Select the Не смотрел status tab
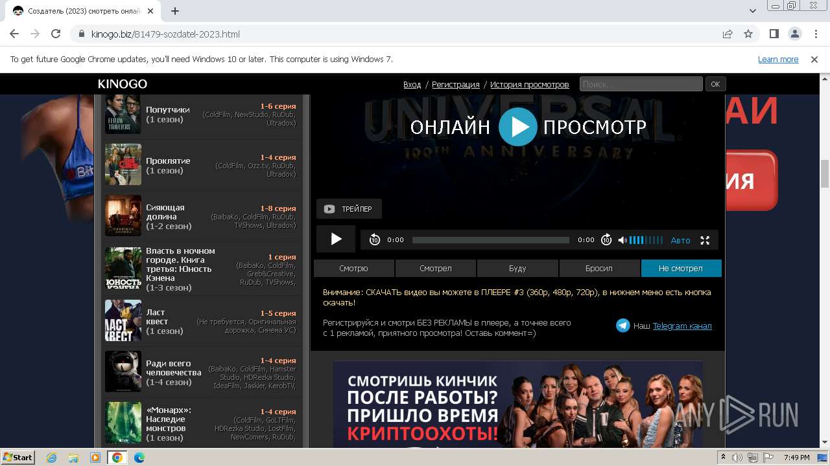The width and height of the screenshot is (830, 466). pos(681,268)
